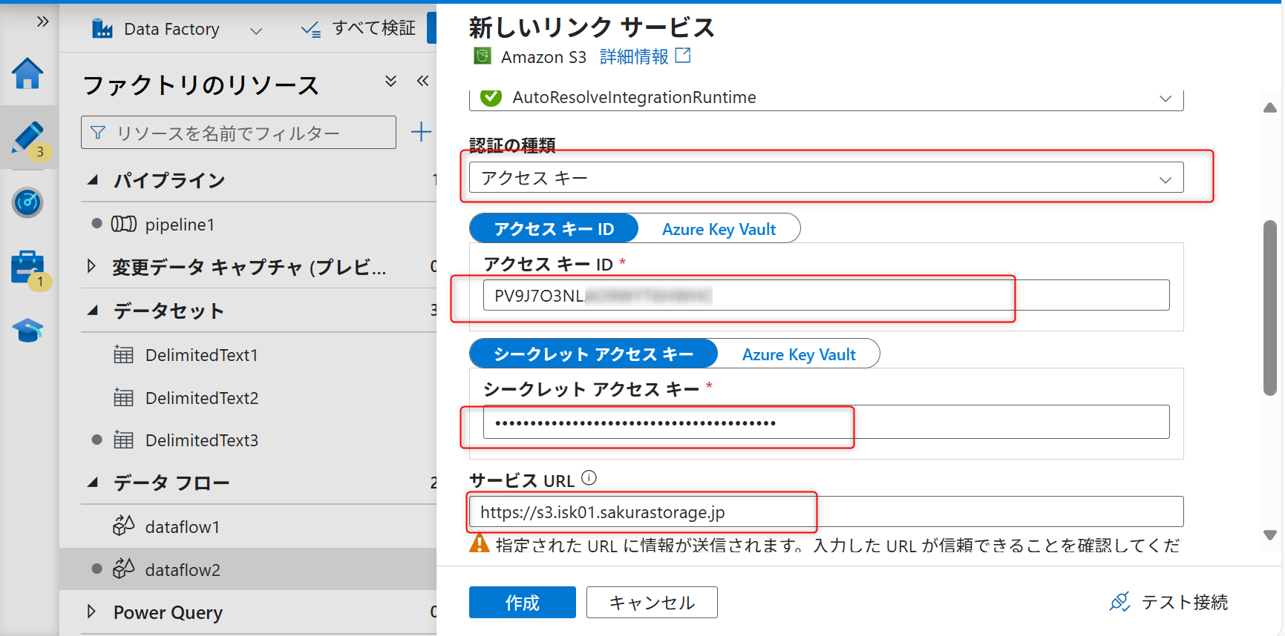Open the Data Factory dropdown chevron
The height and width of the screenshot is (636, 1285).
click(x=256, y=30)
